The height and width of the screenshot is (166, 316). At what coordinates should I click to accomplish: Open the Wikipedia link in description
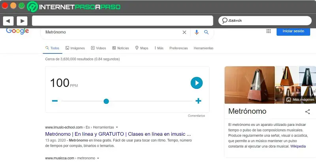click(298, 146)
